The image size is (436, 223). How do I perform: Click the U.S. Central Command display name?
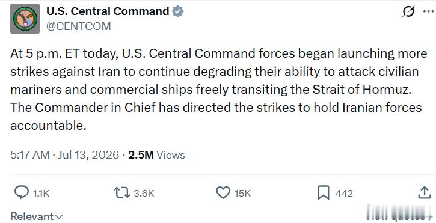108,11
